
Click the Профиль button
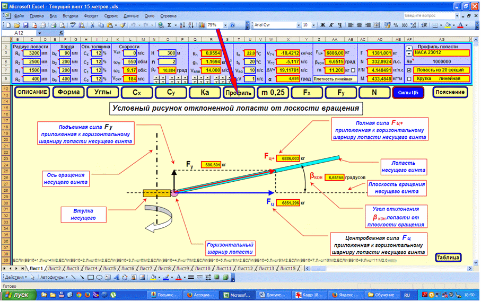(239, 93)
